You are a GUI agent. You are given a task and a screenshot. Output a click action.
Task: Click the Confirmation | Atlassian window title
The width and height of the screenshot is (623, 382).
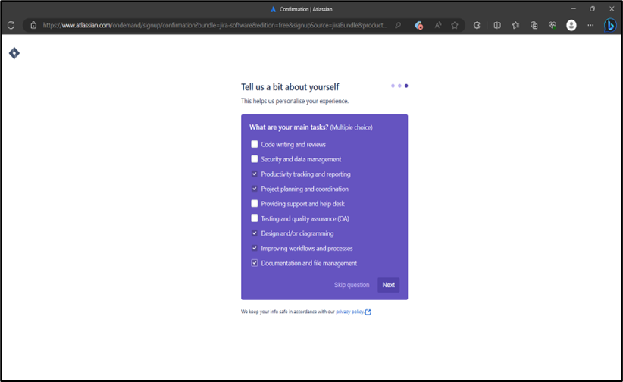click(x=305, y=9)
